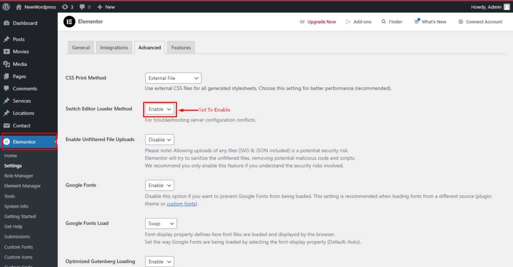Click the What's New link

[x=434, y=22]
